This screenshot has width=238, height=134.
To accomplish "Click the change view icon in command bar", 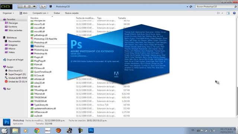I will tap(218, 13).
